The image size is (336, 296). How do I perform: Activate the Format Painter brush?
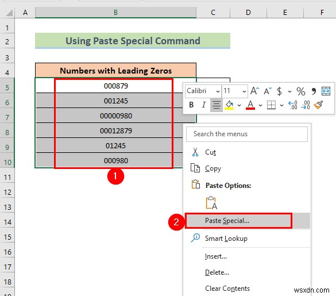[318, 105]
